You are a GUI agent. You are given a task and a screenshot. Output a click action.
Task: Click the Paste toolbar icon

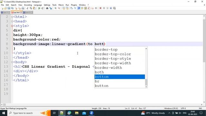pyautogui.click(x=34, y=8)
